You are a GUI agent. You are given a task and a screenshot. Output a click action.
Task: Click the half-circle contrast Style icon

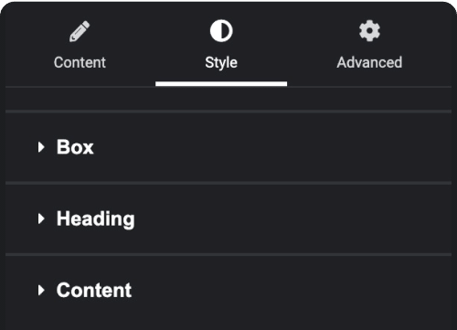pyautogui.click(x=221, y=31)
